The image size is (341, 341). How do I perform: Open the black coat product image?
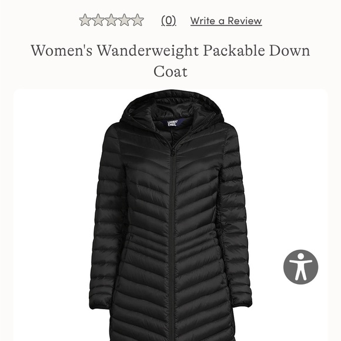click(x=170, y=215)
